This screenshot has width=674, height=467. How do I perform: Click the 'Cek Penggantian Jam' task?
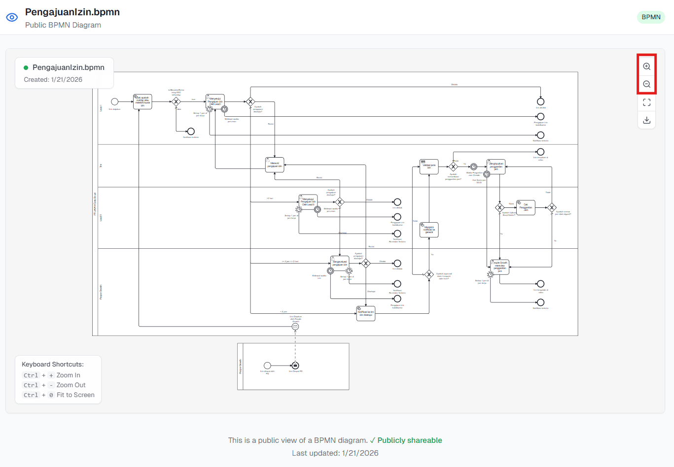click(x=526, y=207)
